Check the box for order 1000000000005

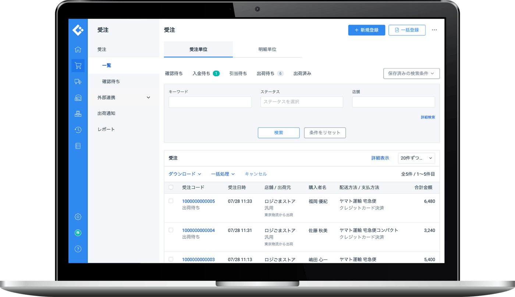click(x=171, y=201)
